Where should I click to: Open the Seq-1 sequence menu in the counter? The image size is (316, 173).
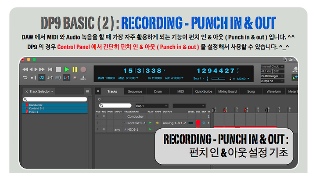[199, 79]
